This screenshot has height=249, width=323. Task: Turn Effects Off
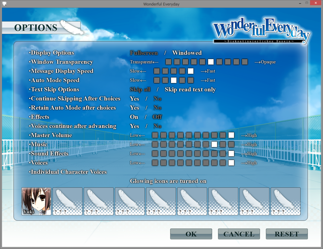[x=157, y=117]
